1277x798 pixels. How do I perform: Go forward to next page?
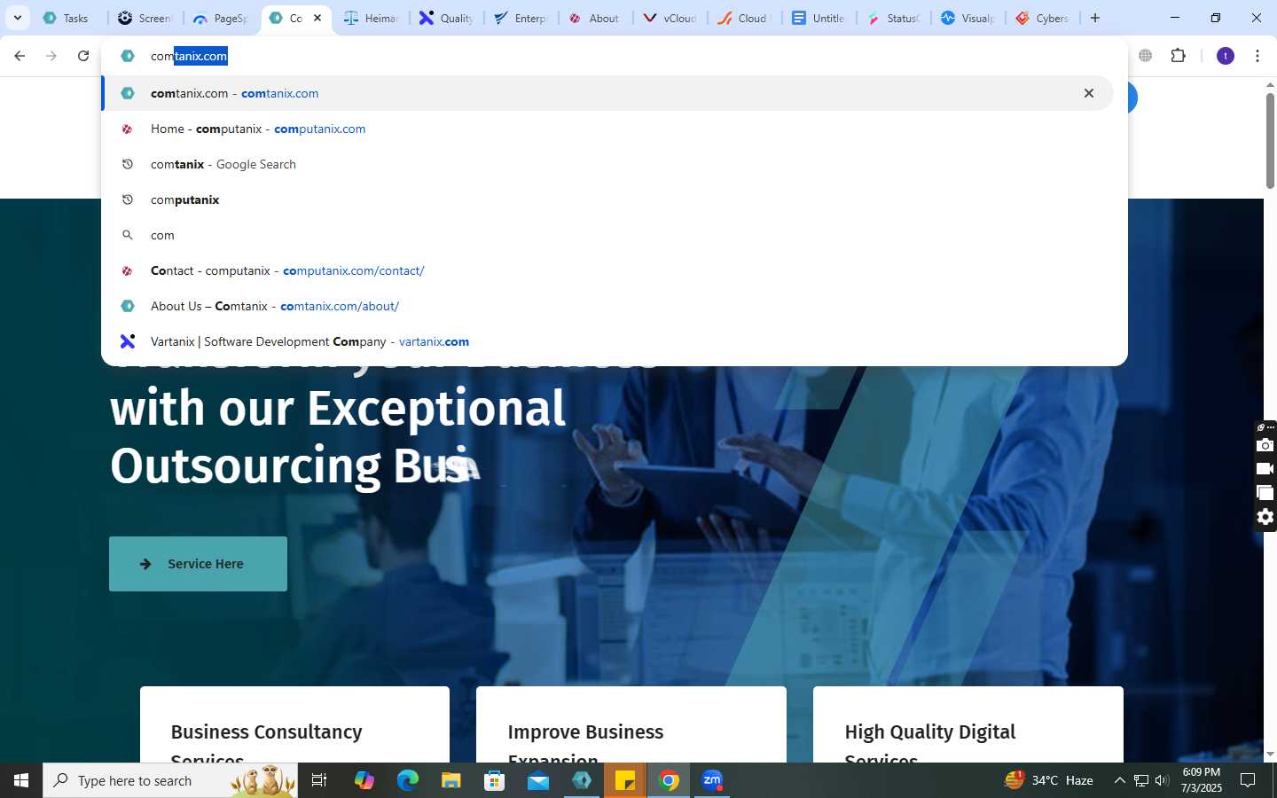[x=51, y=56]
